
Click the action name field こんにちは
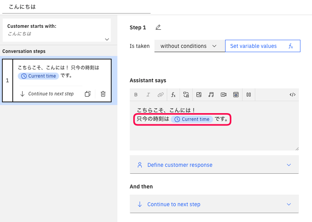(x=76, y=7)
